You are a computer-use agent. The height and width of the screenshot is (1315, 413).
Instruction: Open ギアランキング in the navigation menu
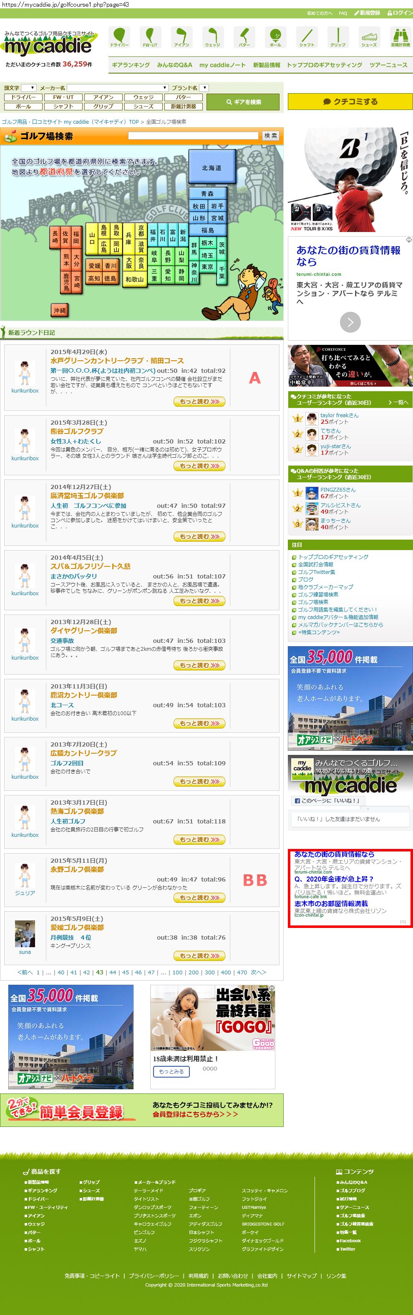[x=131, y=65]
